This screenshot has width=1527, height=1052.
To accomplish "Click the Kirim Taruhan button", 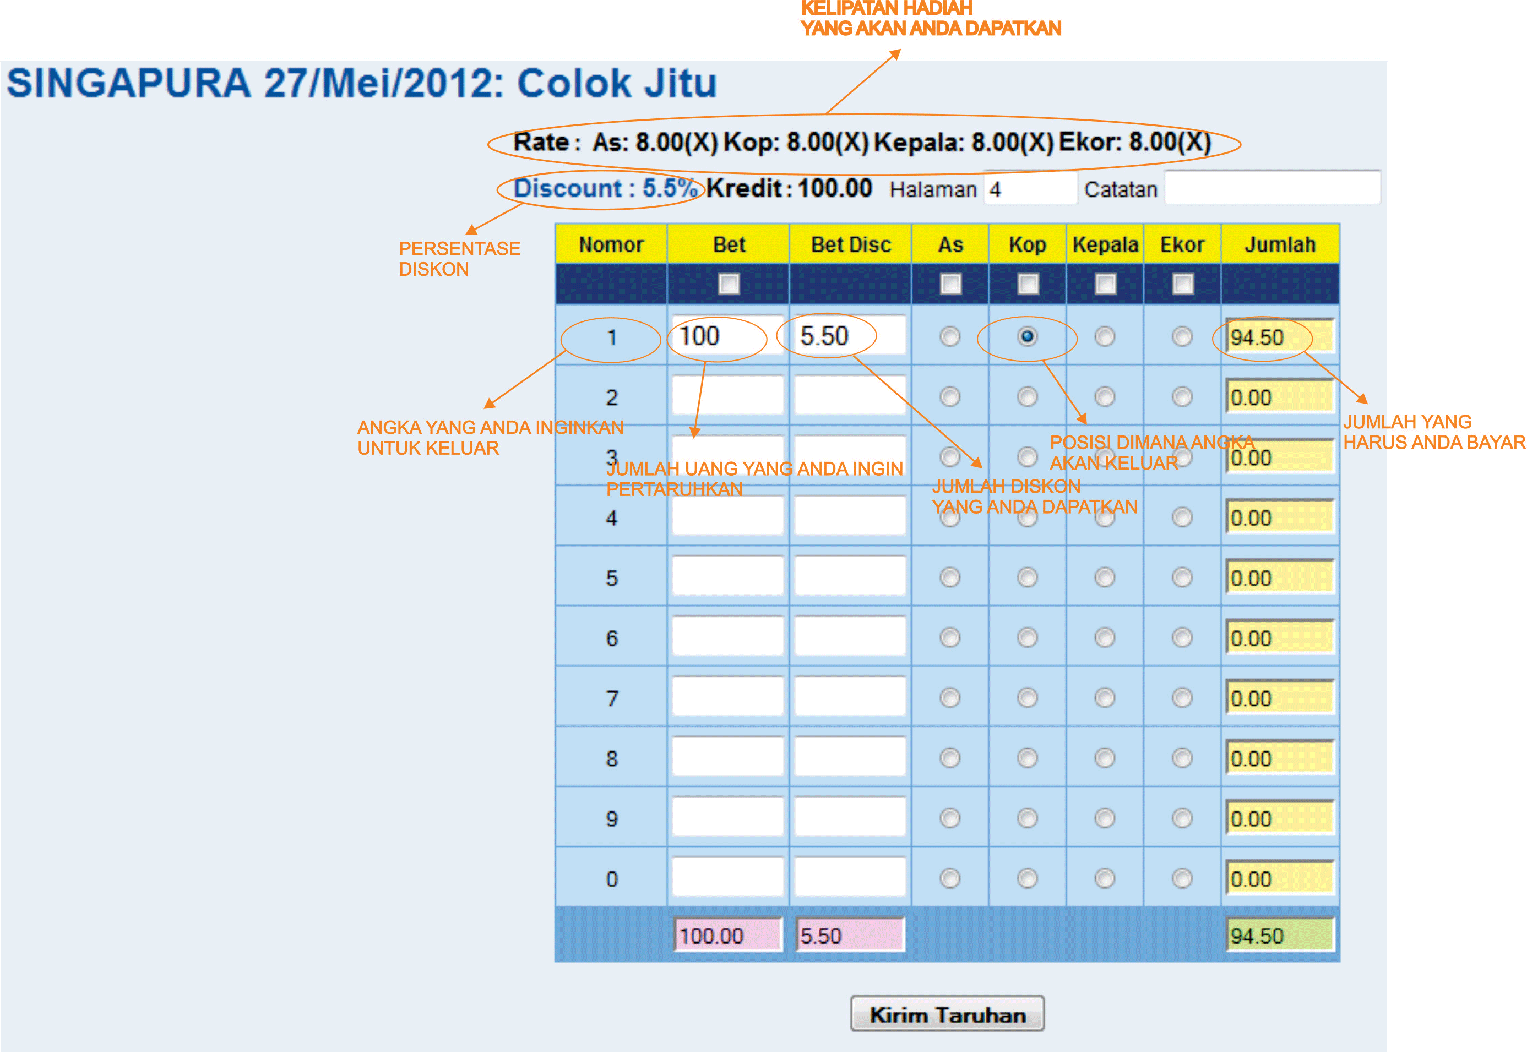I will click(x=947, y=1014).
